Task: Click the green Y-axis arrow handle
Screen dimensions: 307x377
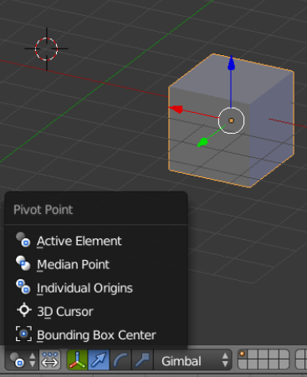Action: coord(202,142)
